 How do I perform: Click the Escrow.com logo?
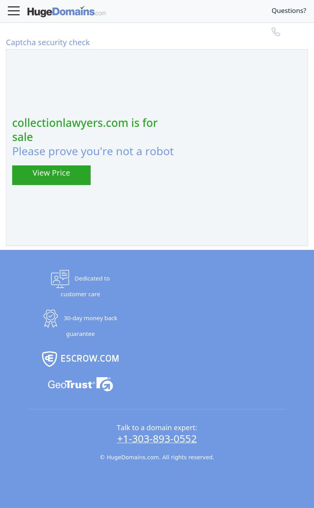(80, 359)
